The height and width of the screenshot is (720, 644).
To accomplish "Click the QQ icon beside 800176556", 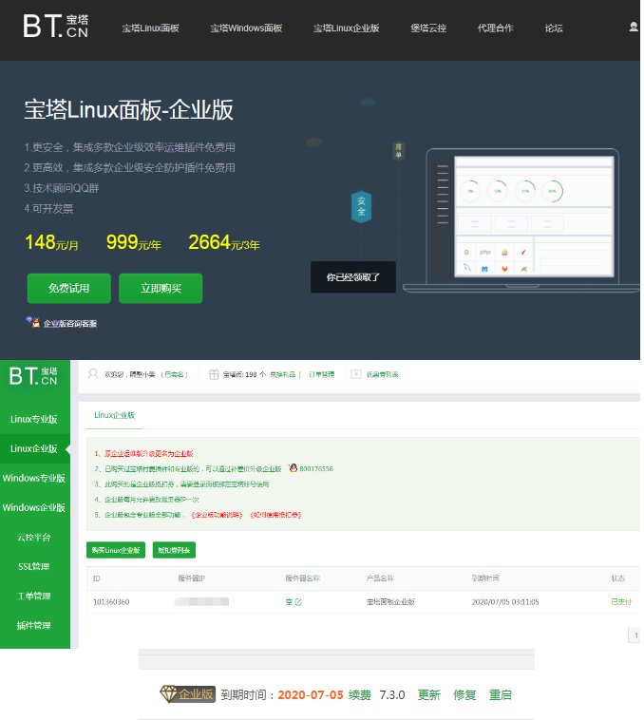I will click(293, 468).
